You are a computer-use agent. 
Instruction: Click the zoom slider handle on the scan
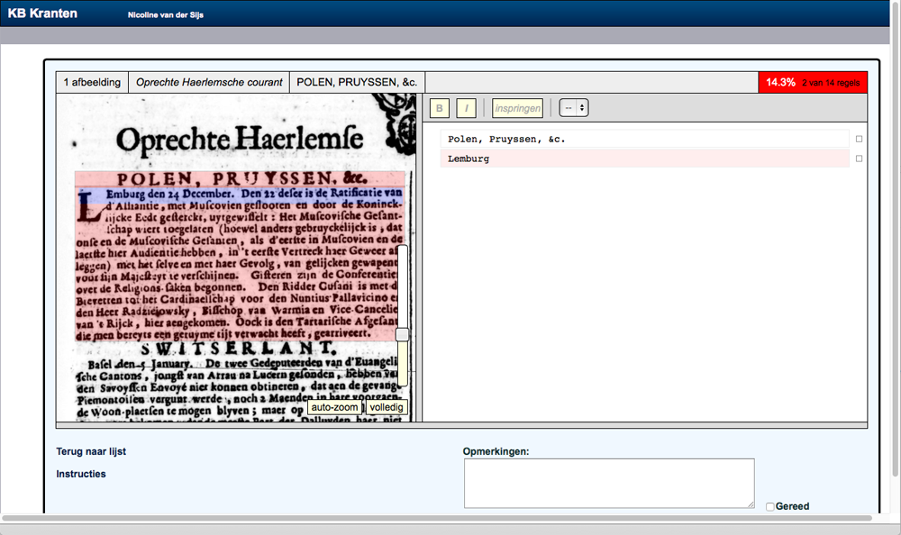[402, 334]
